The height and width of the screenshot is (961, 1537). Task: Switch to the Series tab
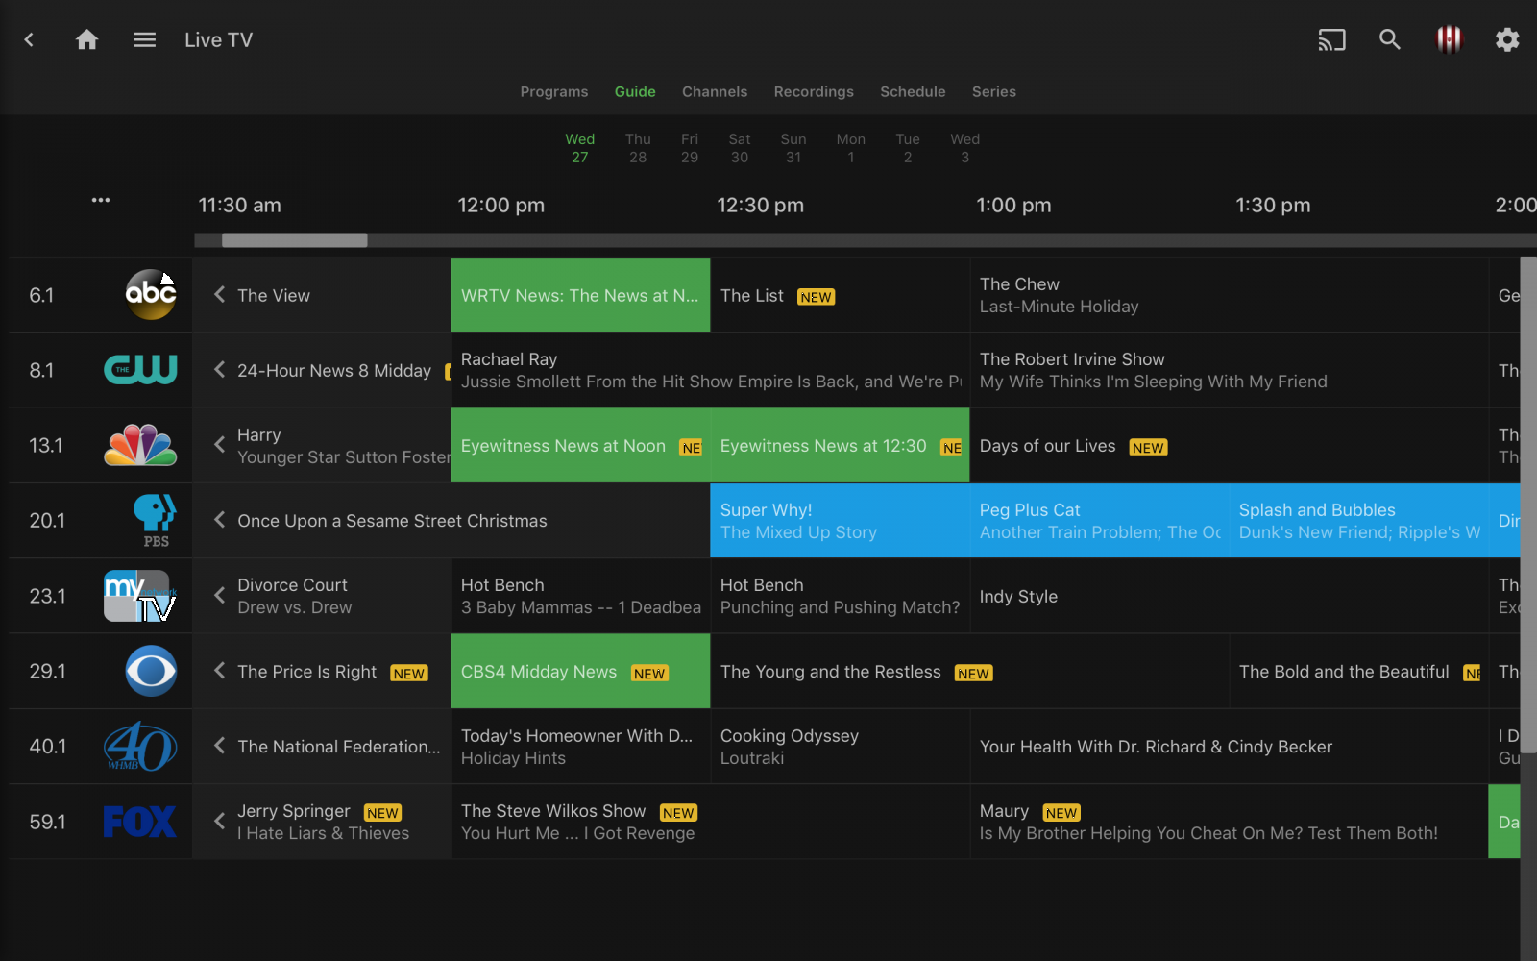[994, 91]
